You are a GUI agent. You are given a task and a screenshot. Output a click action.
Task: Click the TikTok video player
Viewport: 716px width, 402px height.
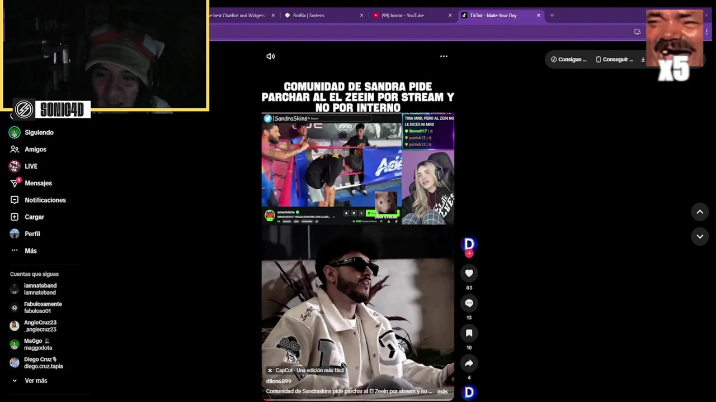[x=358, y=223]
